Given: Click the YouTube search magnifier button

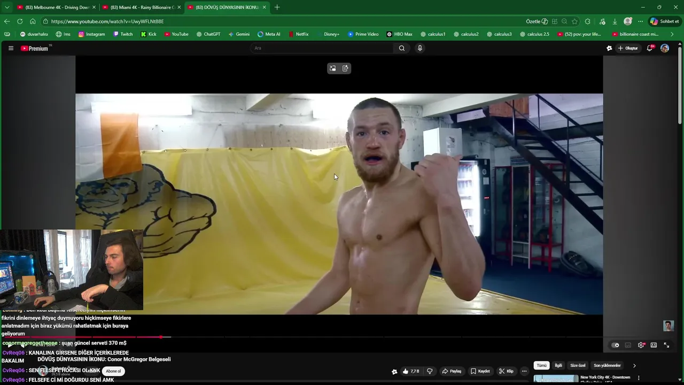Looking at the screenshot, I should [402, 48].
